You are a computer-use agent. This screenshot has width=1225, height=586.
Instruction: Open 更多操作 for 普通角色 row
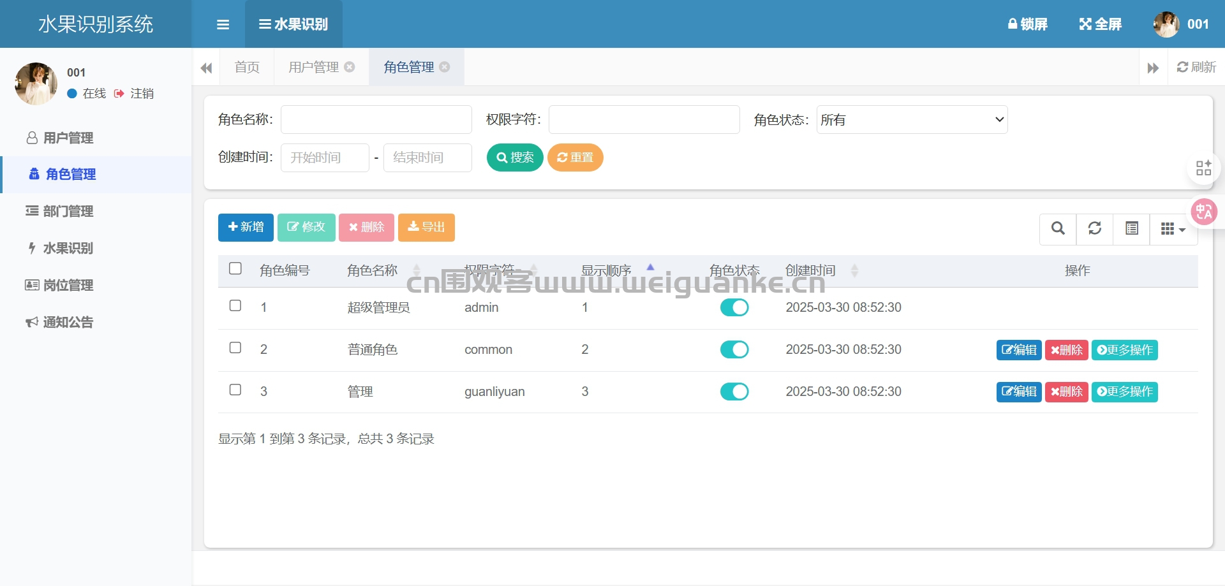point(1125,350)
